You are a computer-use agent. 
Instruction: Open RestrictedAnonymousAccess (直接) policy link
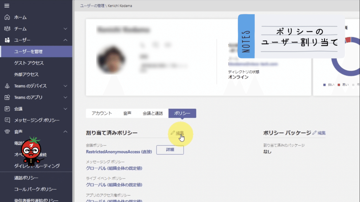[x=119, y=152]
